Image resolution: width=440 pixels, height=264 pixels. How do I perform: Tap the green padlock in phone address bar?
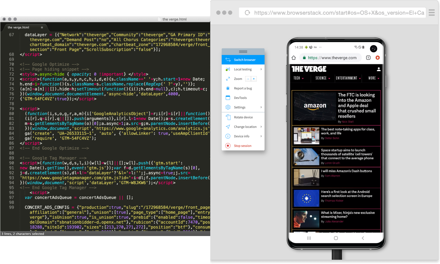[304, 58]
